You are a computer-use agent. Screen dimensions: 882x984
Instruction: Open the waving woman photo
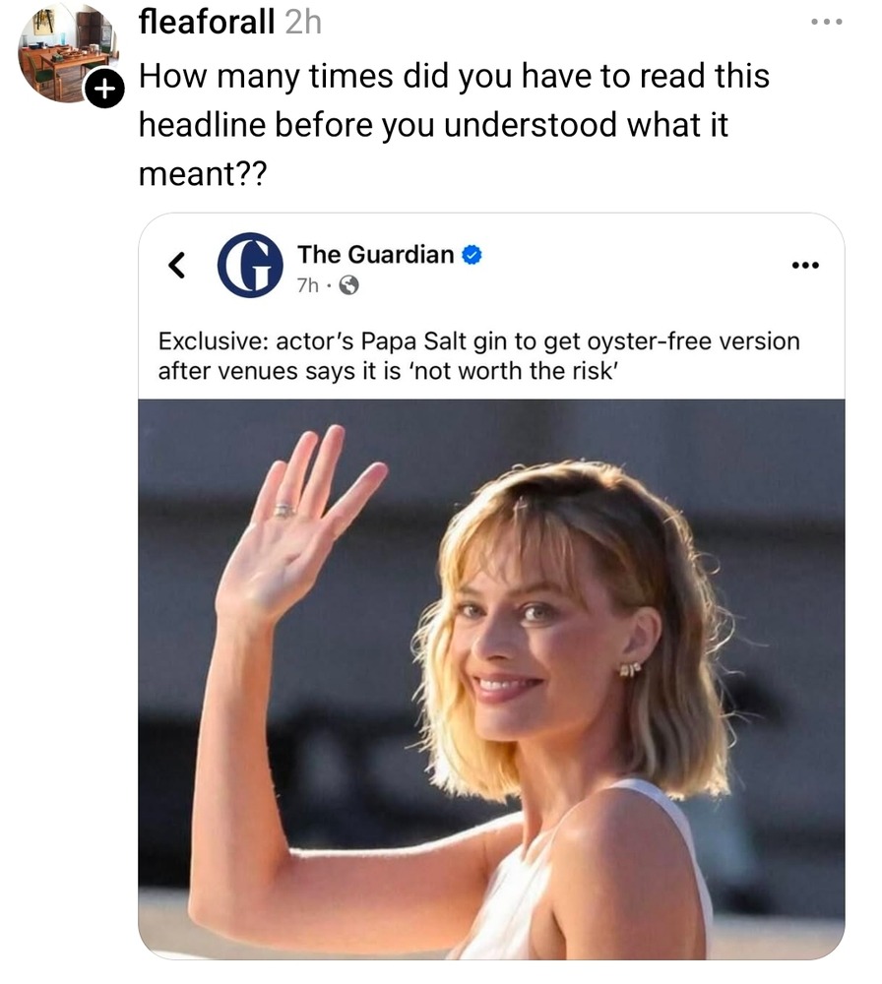[491, 679]
